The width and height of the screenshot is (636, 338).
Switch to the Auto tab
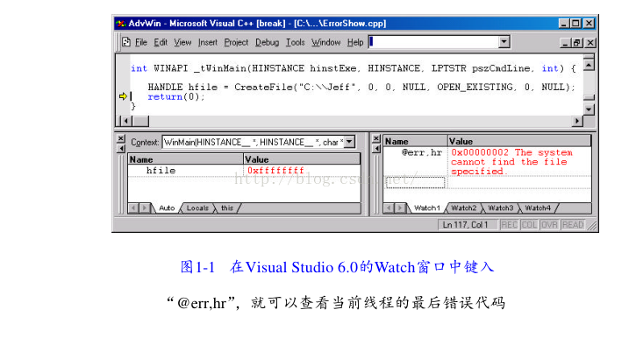167,208
